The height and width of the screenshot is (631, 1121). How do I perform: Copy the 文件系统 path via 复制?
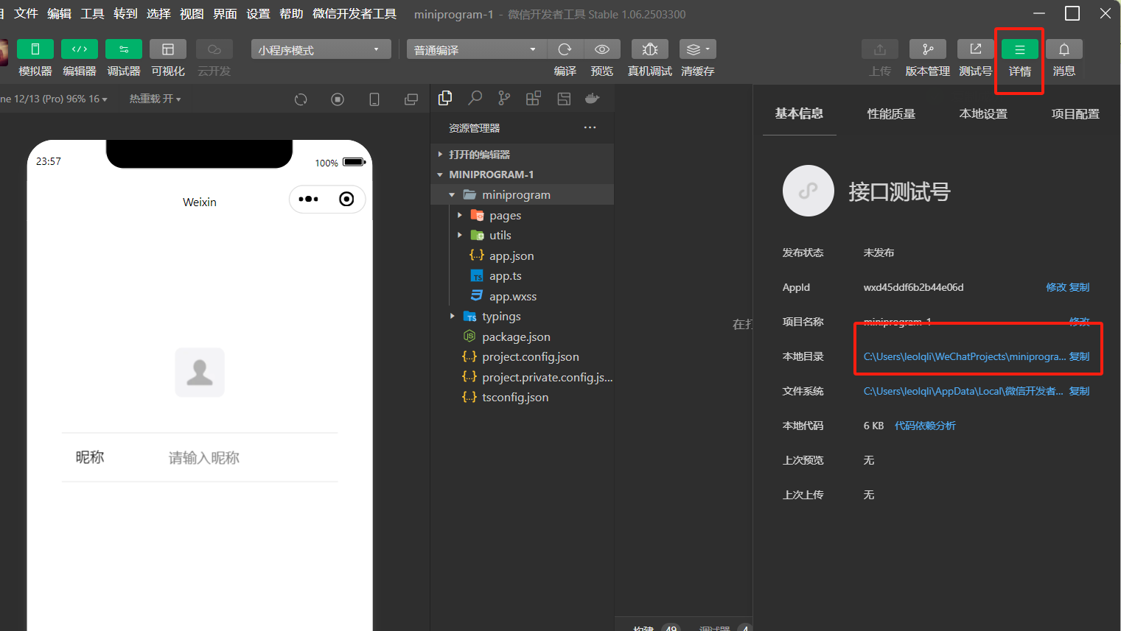(x=1079, y=391)
